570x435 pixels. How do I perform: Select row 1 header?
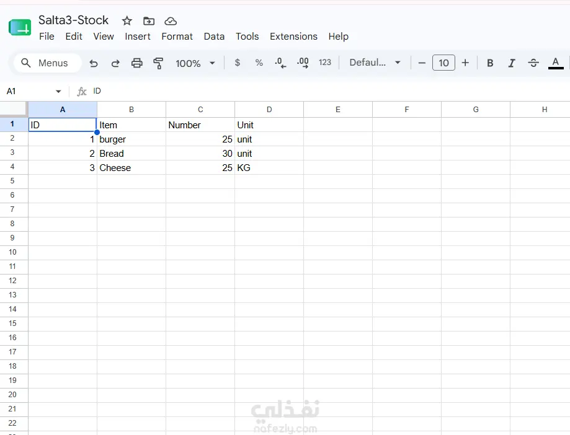click(14, 124)
